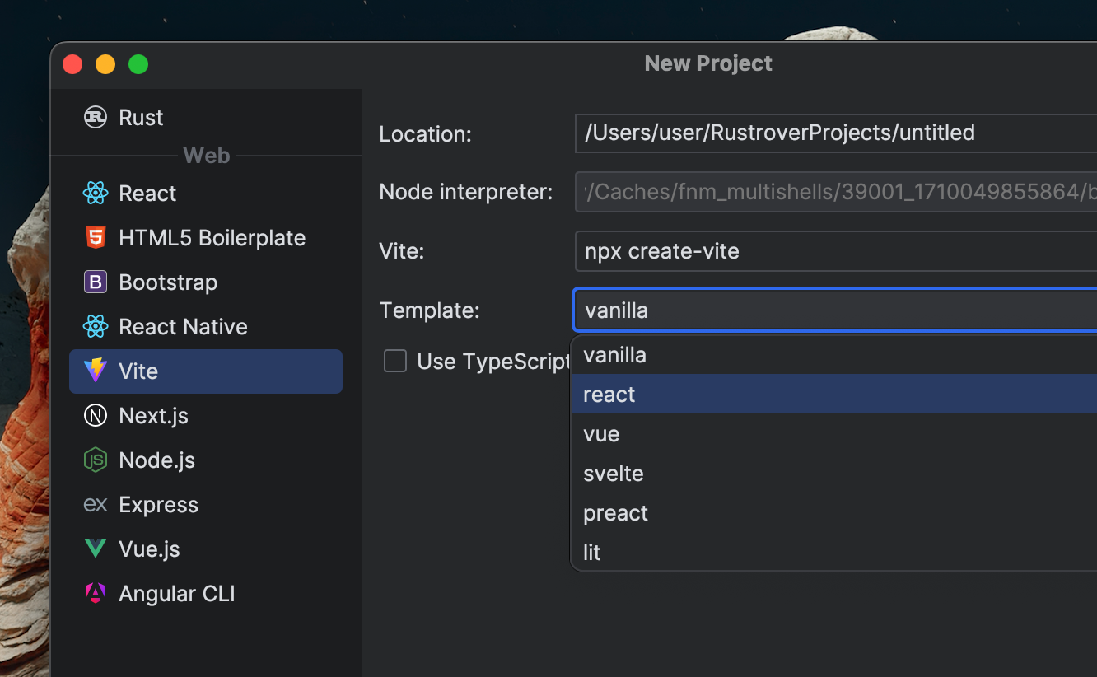The height and width of the screenshot is (677, 1097).
Task: Click the Node interpreter label
Action: click(466, 193)
